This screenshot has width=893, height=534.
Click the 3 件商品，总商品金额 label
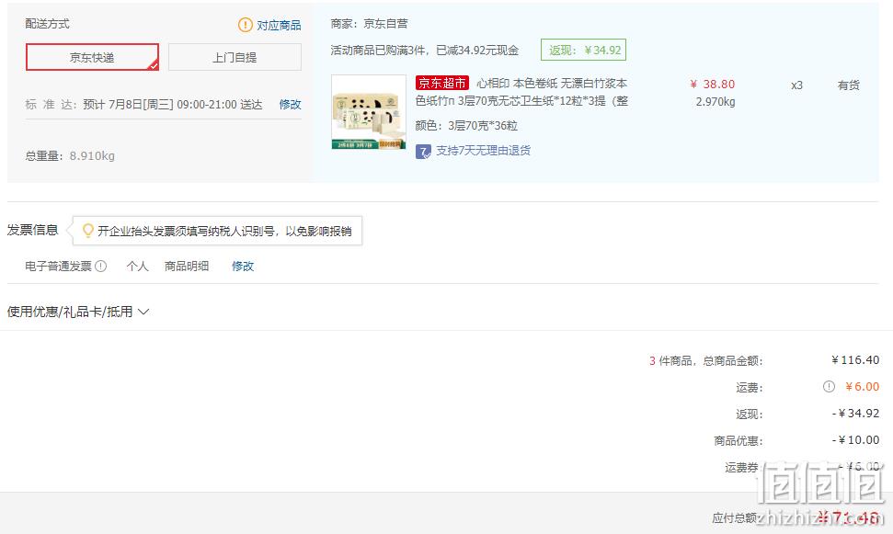click(x=705, y=360)
